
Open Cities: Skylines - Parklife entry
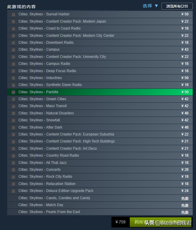click(x=100, y=92)
